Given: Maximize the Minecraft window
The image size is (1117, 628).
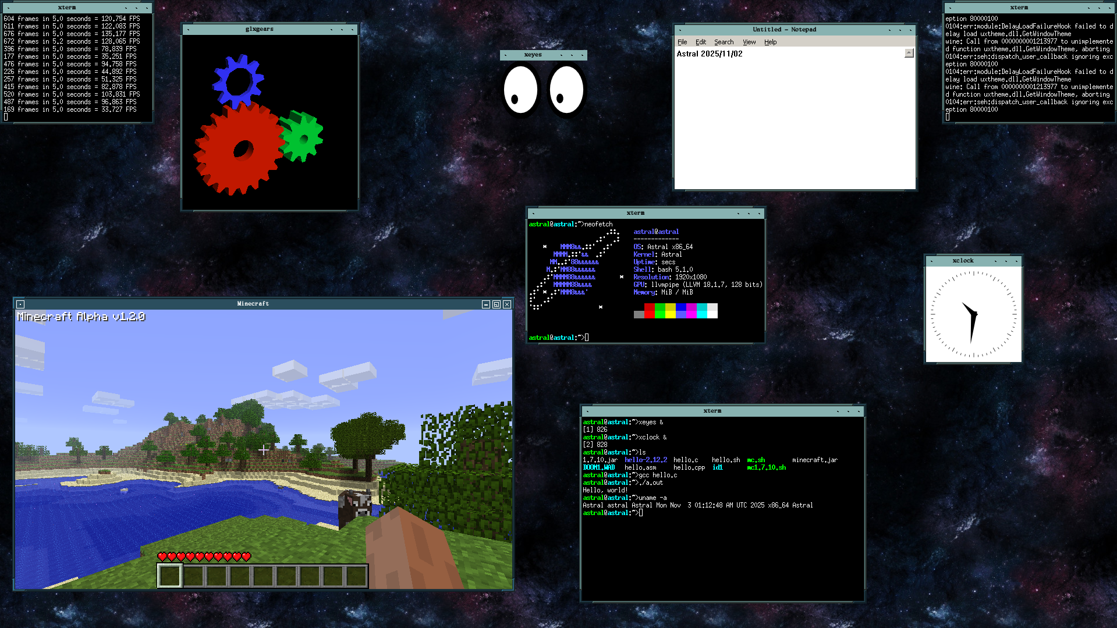Looking at the screenshot, I should pos(497,304).
